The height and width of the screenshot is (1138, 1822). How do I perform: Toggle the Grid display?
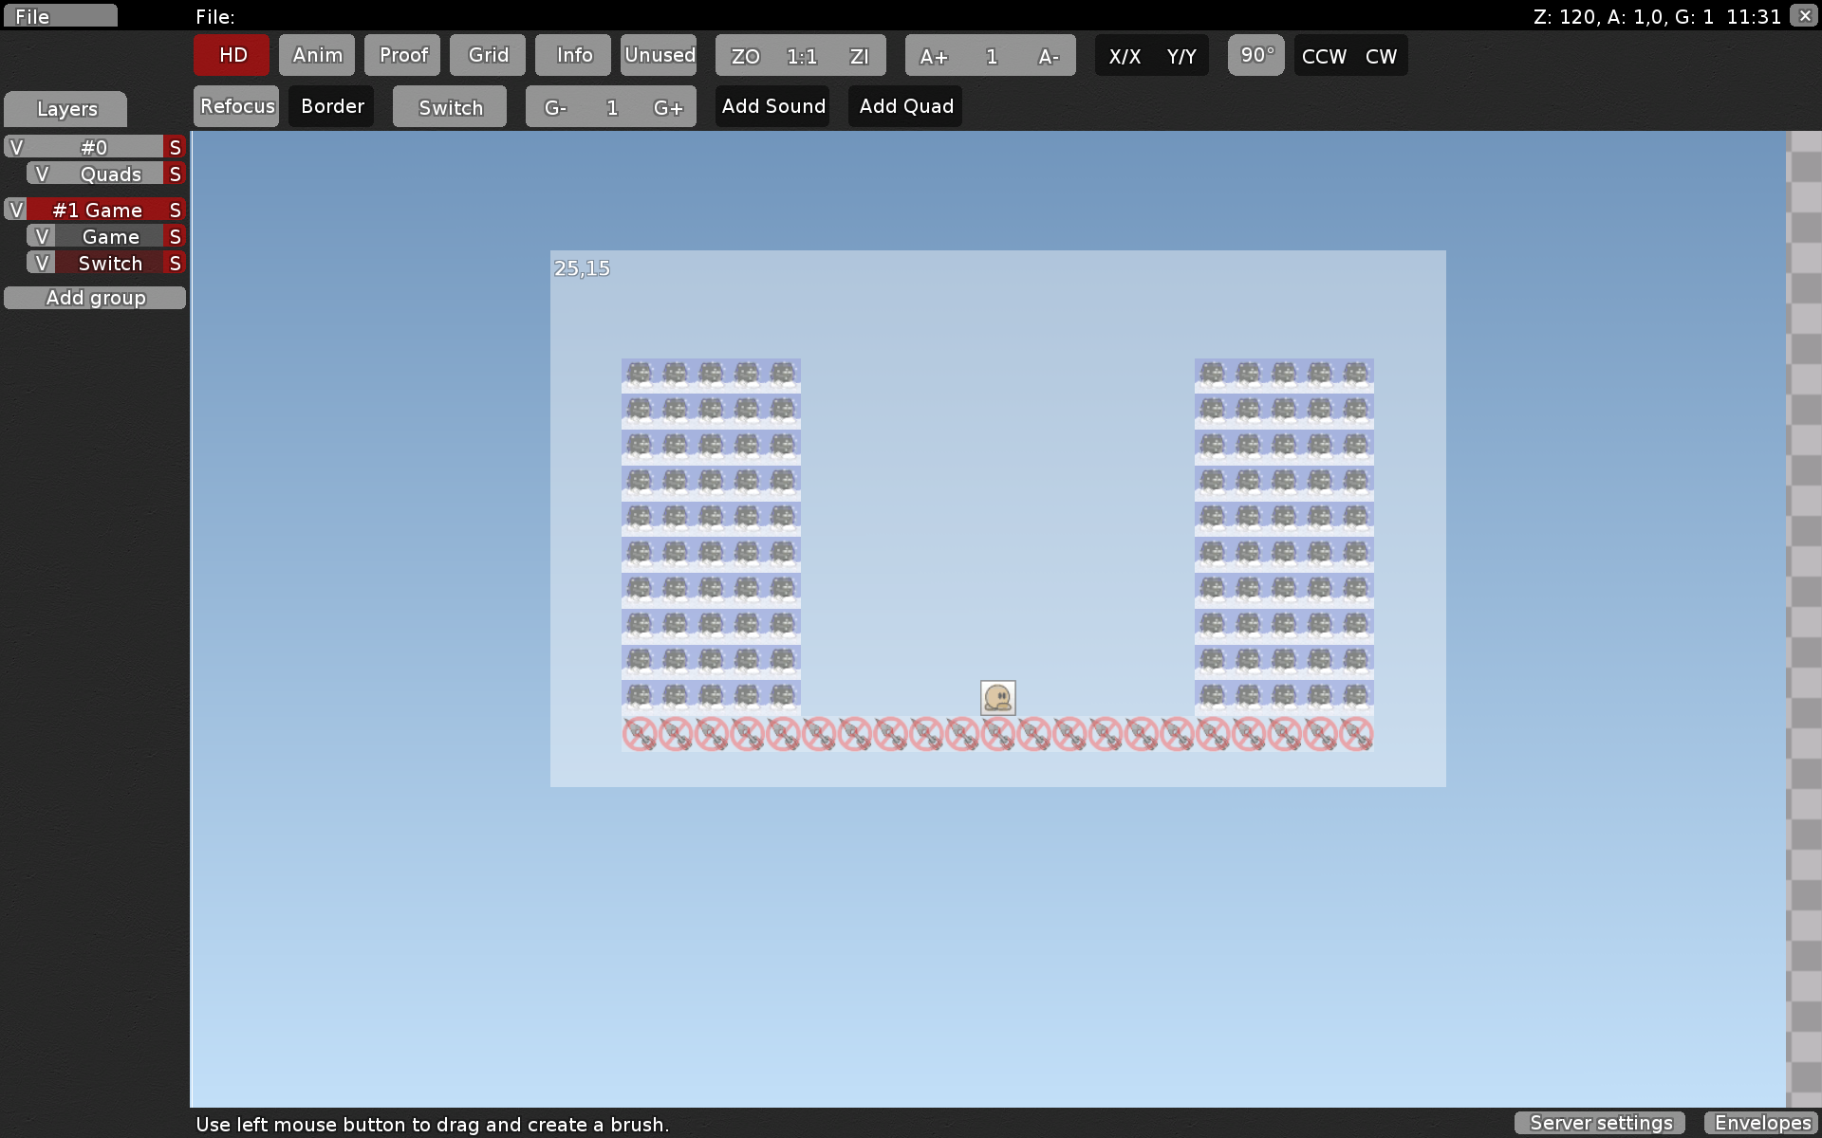(488, 55)
